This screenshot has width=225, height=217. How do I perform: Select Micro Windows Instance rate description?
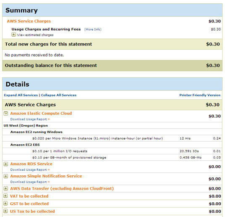98,138
